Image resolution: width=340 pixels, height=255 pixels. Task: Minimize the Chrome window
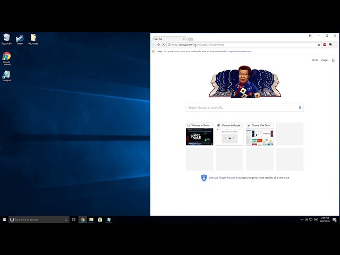point(319,36)
